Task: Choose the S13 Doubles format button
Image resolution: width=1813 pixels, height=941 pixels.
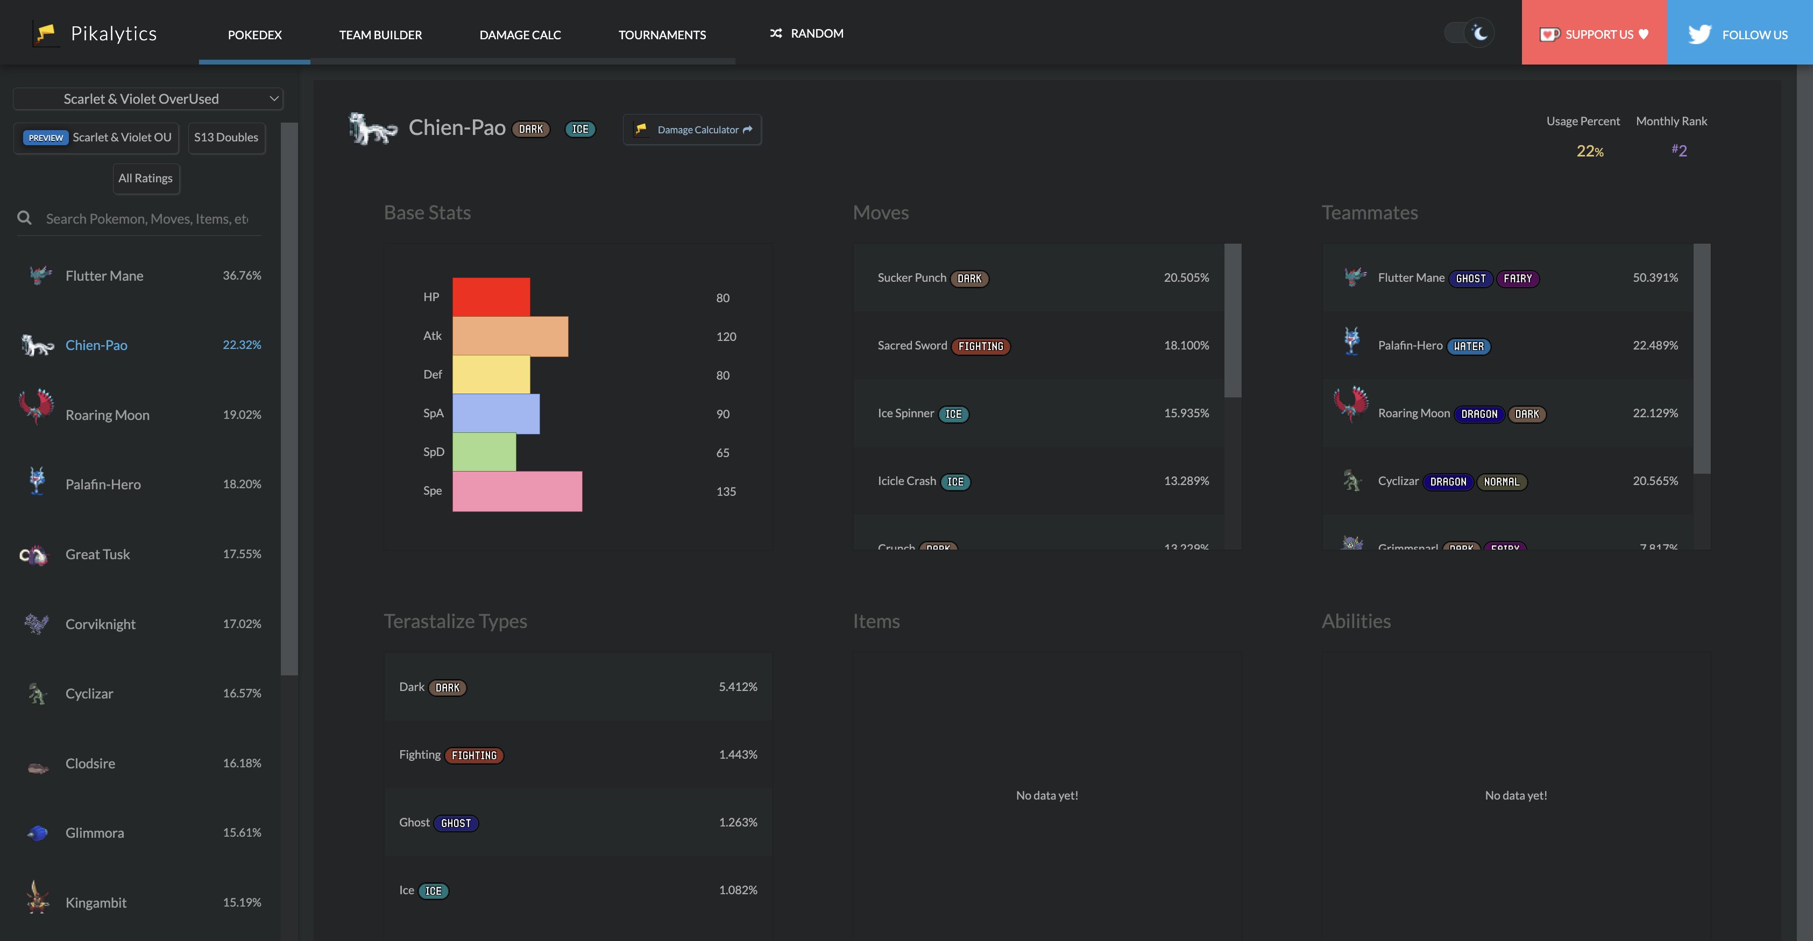Action: pos(226,138)
